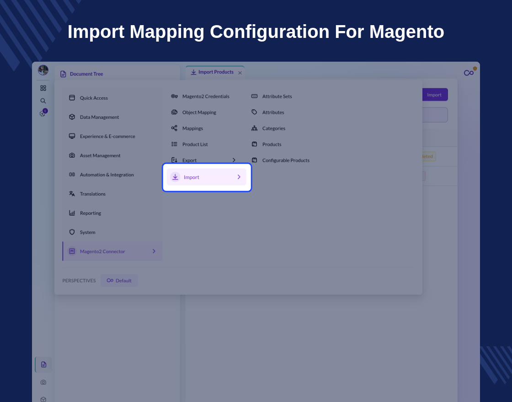Open the Automation & Integration menu

click(x=112, y=175)
